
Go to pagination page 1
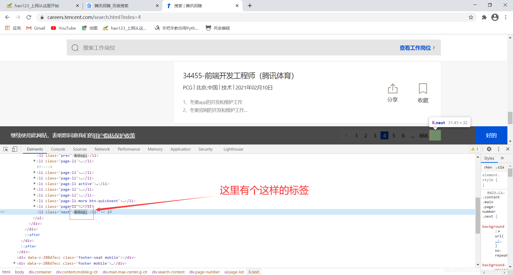click(x=356, y=136)
